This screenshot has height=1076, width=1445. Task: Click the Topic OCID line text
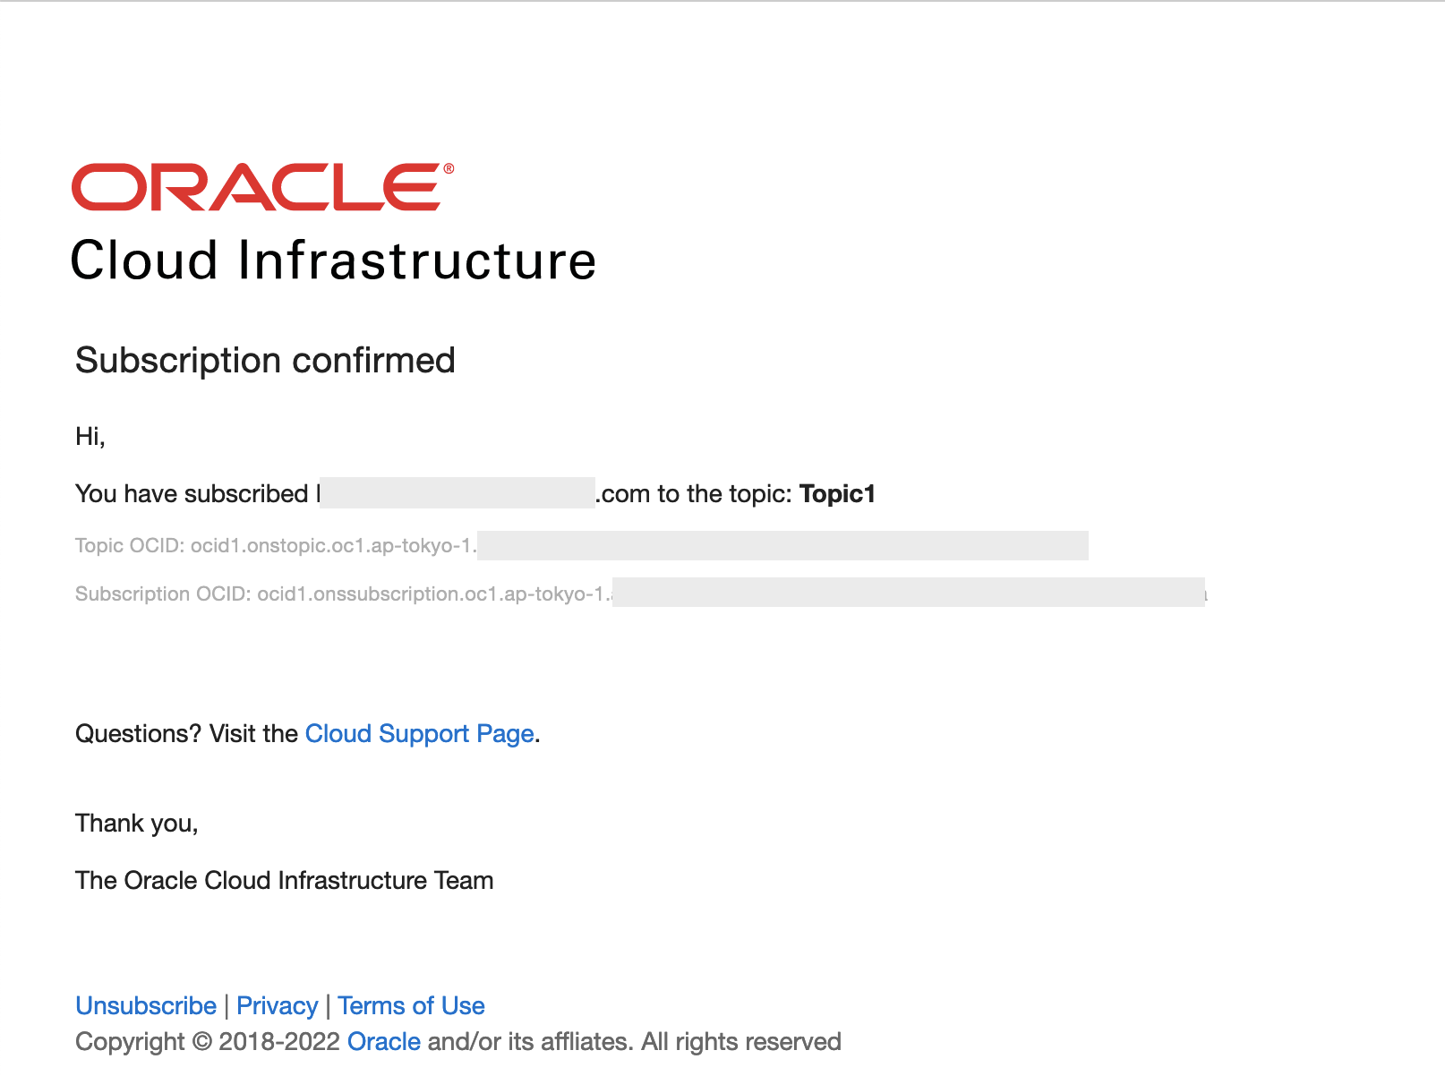(x=276, y=546)
